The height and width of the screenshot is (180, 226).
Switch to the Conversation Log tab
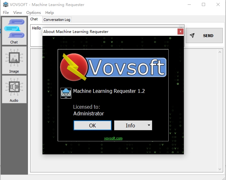(57, 20)
